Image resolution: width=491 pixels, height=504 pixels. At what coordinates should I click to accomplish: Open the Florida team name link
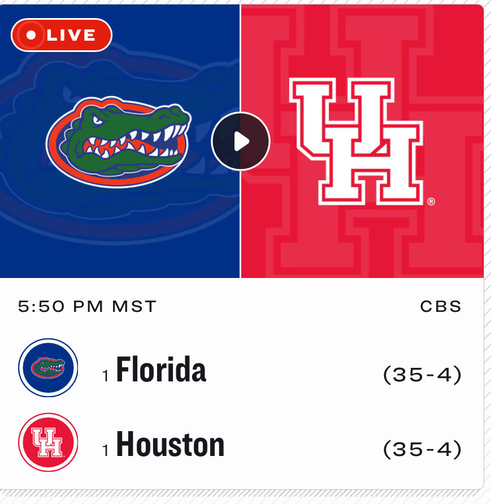(x=161, y=370)
